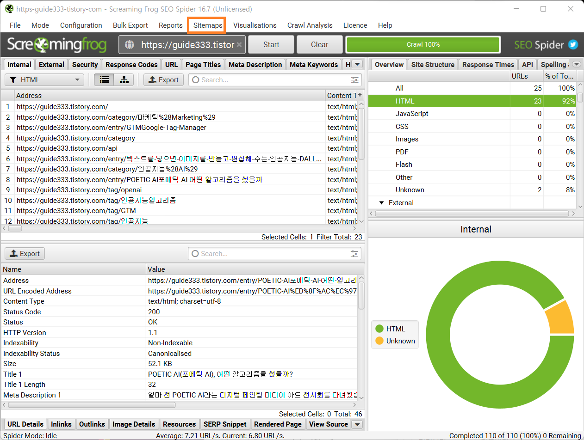Switch to the Response Codes tab
This screenshot has width=584, height=440.
click(131, 65)
